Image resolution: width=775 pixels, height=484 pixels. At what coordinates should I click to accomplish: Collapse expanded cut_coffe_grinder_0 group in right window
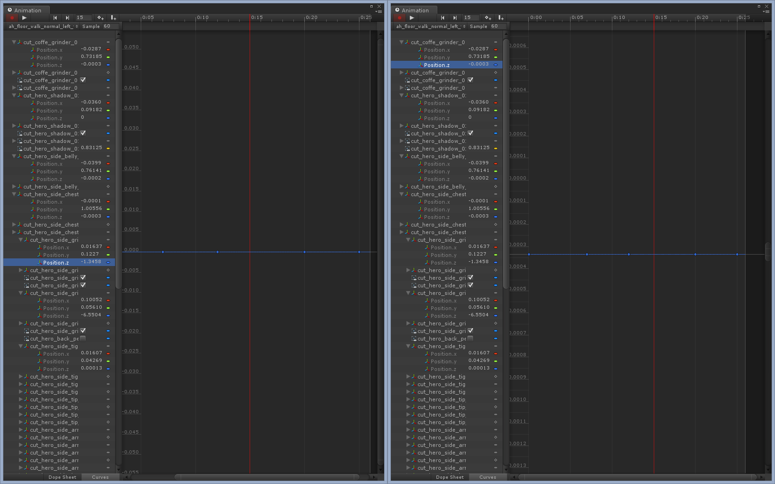coord(401,42)
